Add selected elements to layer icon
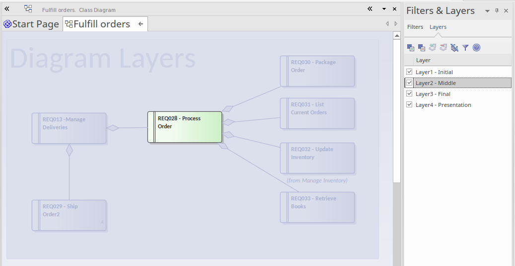 [433, 48]
